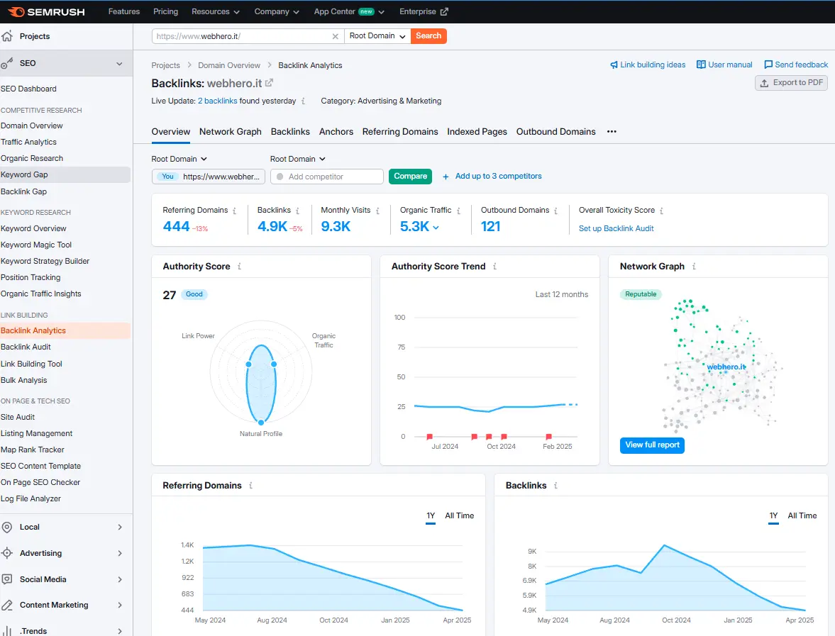Clear the domain search field with X

pyautogui.click(x=335, y=36)
